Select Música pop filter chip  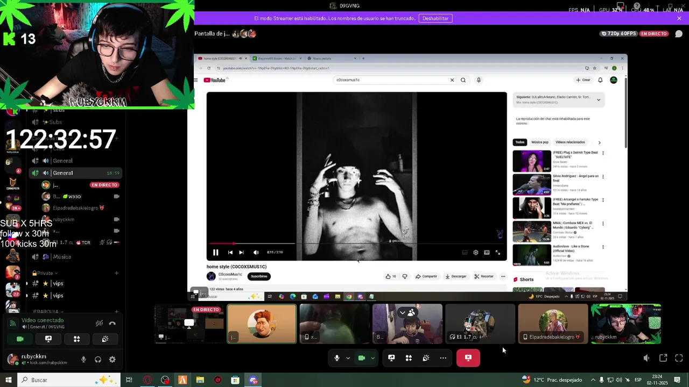click(x=540, y=142)
